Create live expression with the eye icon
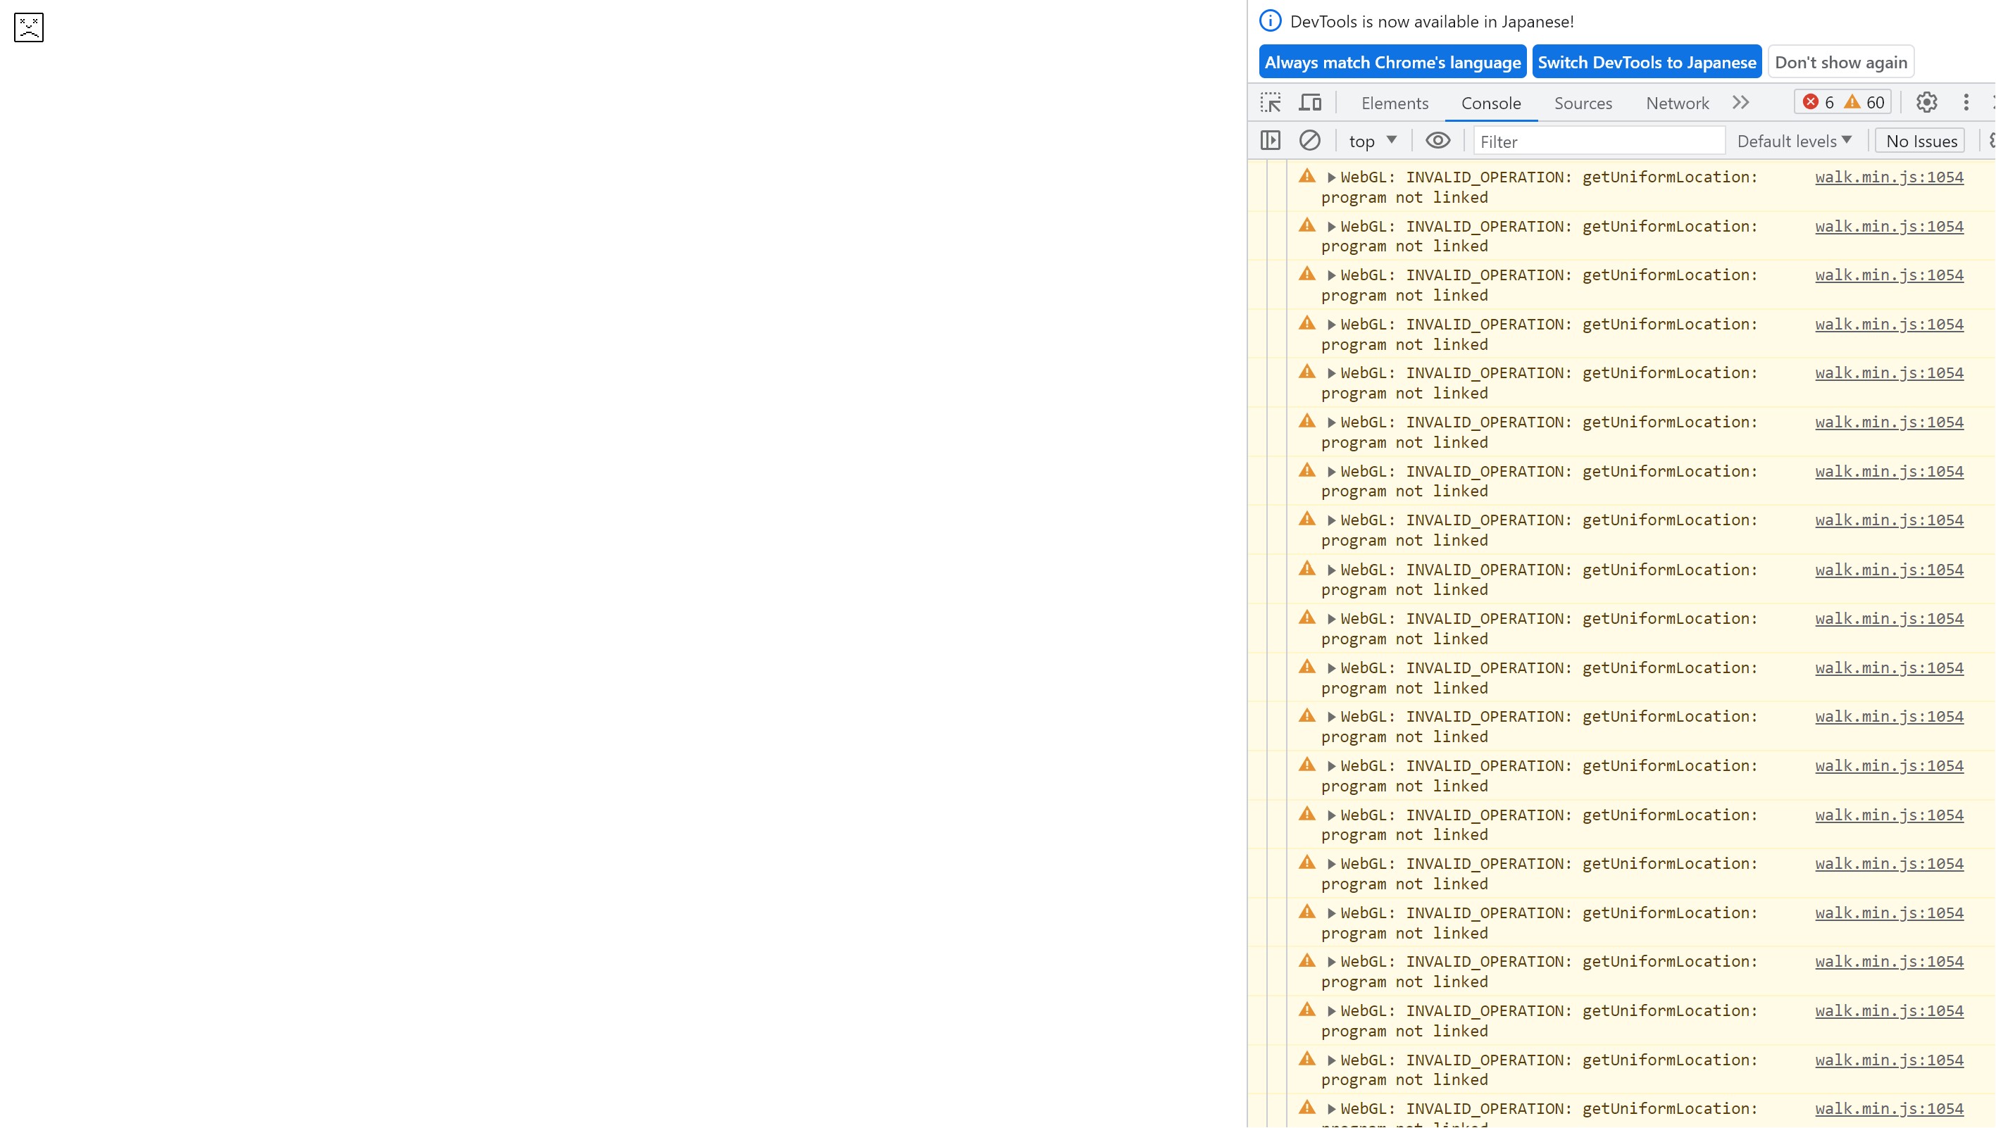 (1438, 140)
